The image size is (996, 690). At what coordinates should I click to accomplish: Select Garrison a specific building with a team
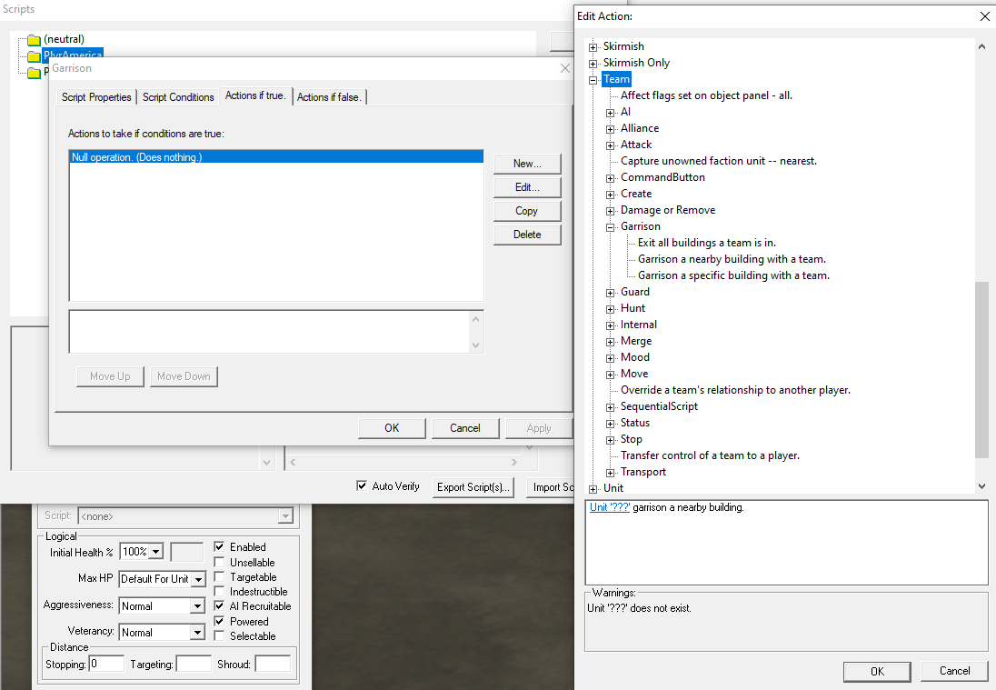click(x=733, y=275)
